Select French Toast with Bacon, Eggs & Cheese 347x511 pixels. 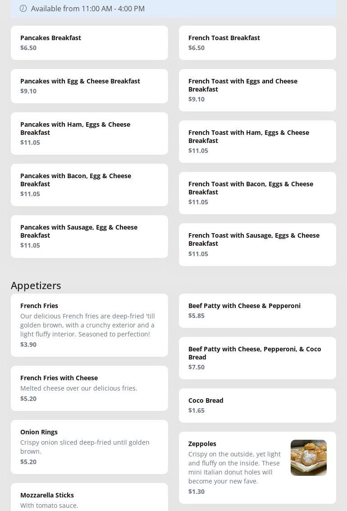point(257,193)
